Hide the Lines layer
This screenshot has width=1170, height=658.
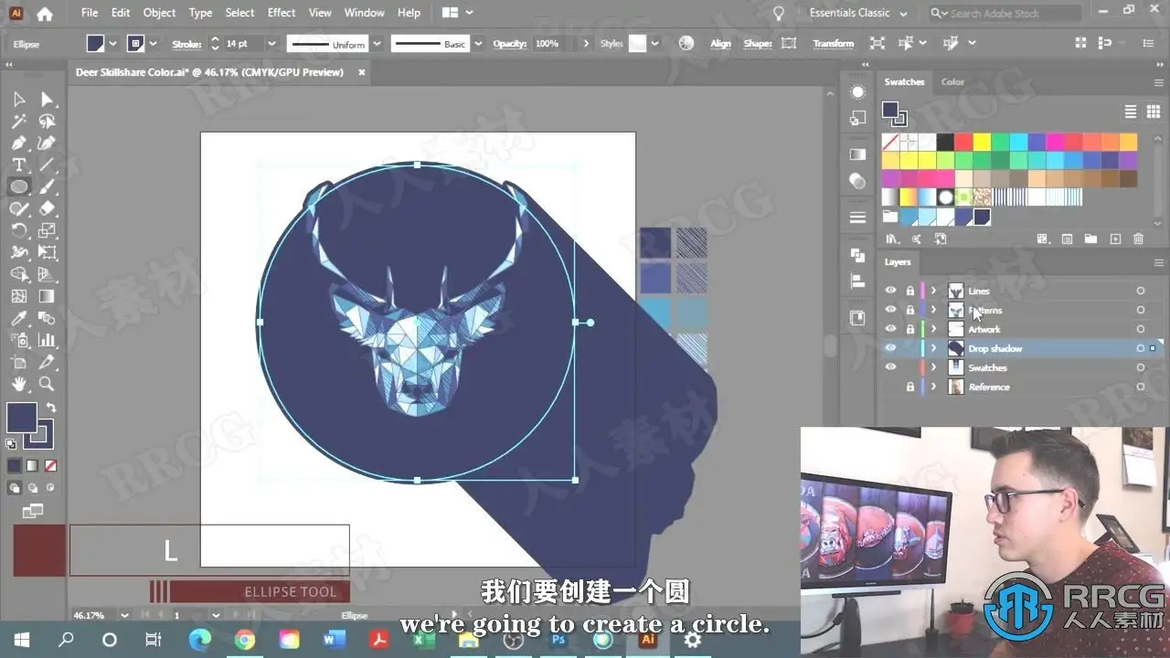point(890,291)
